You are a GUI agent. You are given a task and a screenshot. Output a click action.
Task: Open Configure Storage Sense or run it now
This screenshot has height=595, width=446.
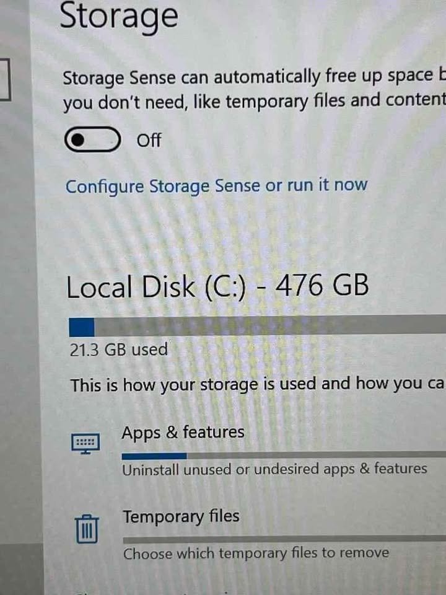217,186
